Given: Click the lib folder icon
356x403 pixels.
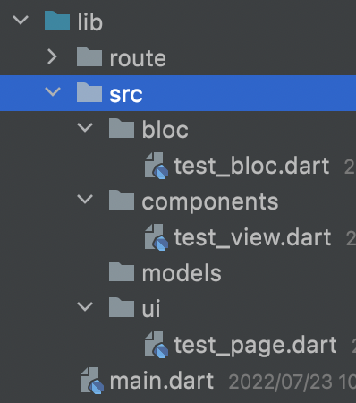Looking at the screenshot, I should pos(57,21).
